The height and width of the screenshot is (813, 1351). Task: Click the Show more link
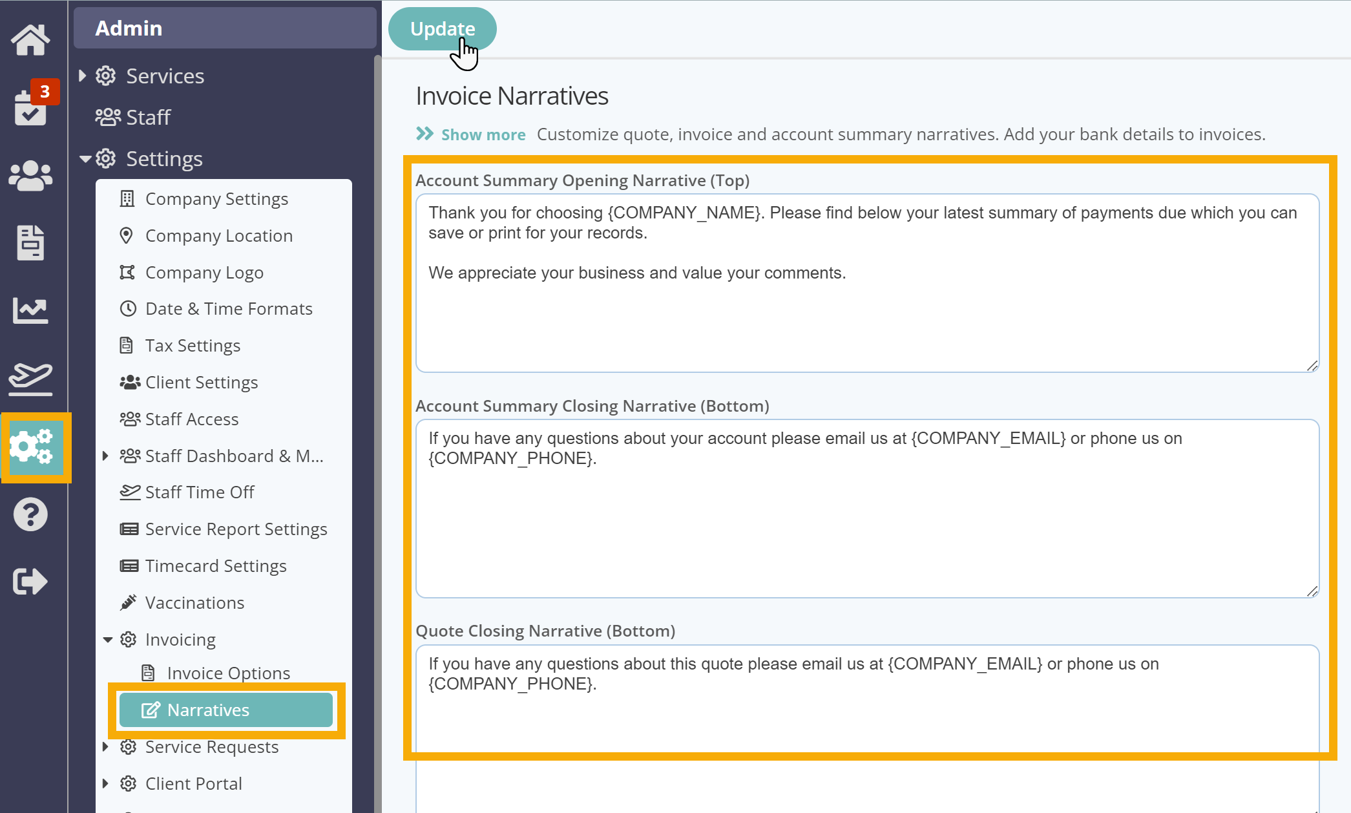[483, 134]
